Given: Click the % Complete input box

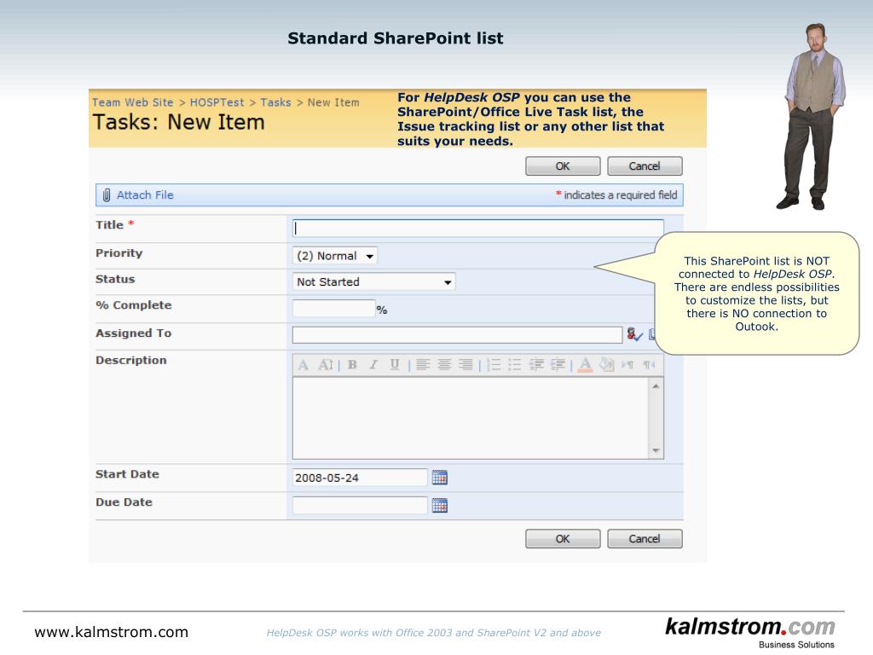Looking at the screenshot, I should click(333, 308).
